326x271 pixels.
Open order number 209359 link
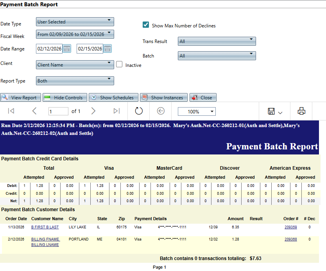(290, 227)
